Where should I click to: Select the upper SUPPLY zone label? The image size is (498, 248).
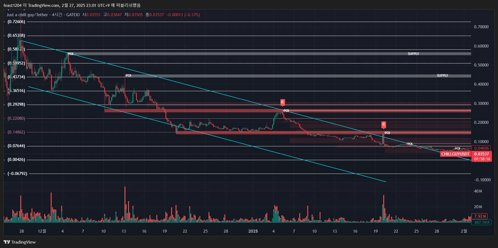(413, 54)
